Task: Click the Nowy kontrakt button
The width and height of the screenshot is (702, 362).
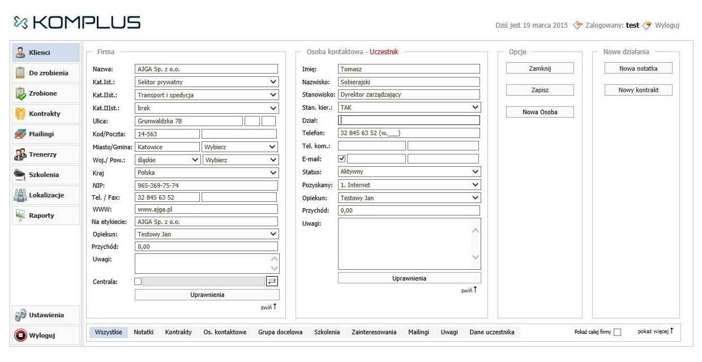Action: point(638,90)
